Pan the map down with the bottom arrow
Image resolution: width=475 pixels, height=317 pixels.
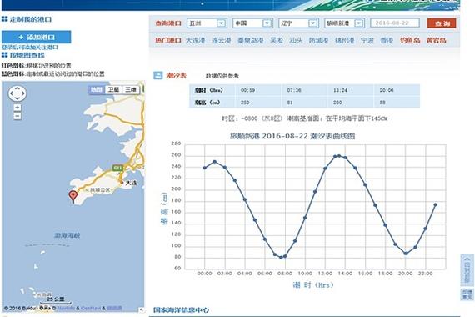pyautogui.click(x=17, y=99)
